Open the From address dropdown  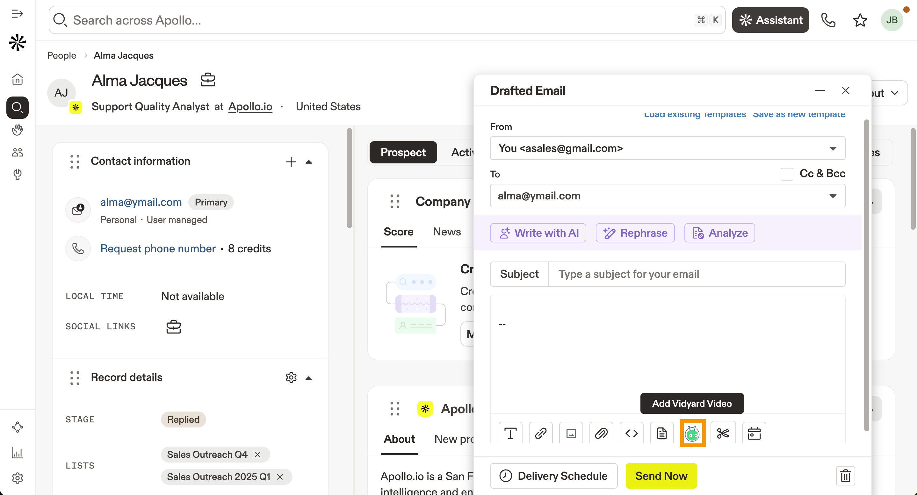[833, 148]
